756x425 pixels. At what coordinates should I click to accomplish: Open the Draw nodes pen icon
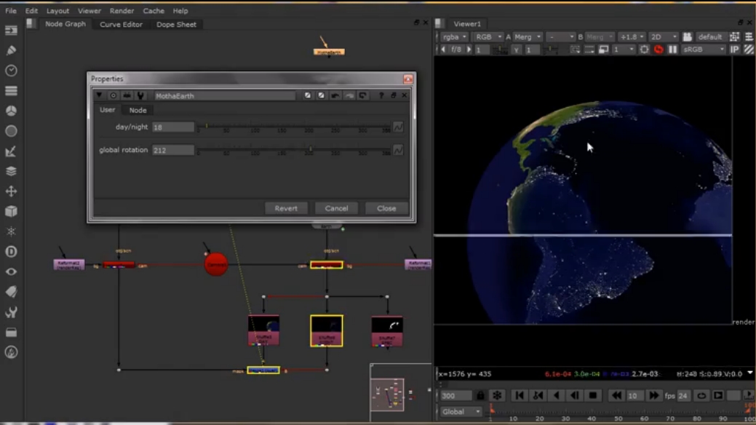[x=11, y=51]
